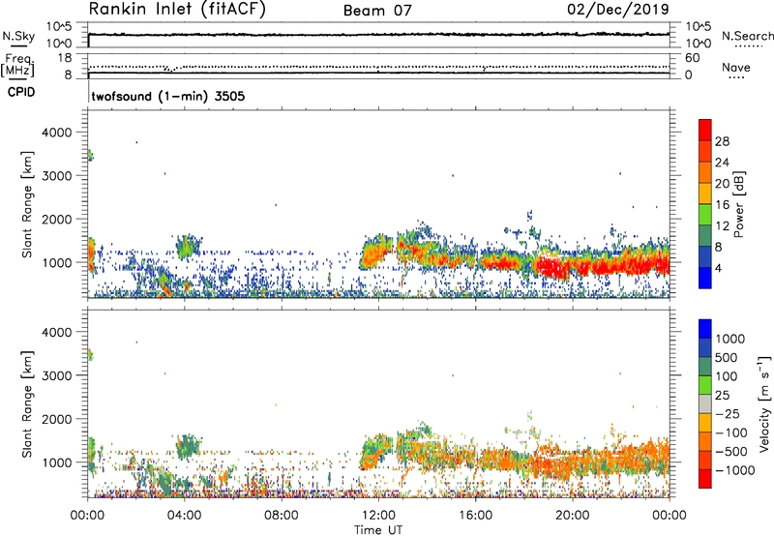774x536 pixels.
Task: Click the 'N.Search' legend label
Action: click(x=747, y=36)
